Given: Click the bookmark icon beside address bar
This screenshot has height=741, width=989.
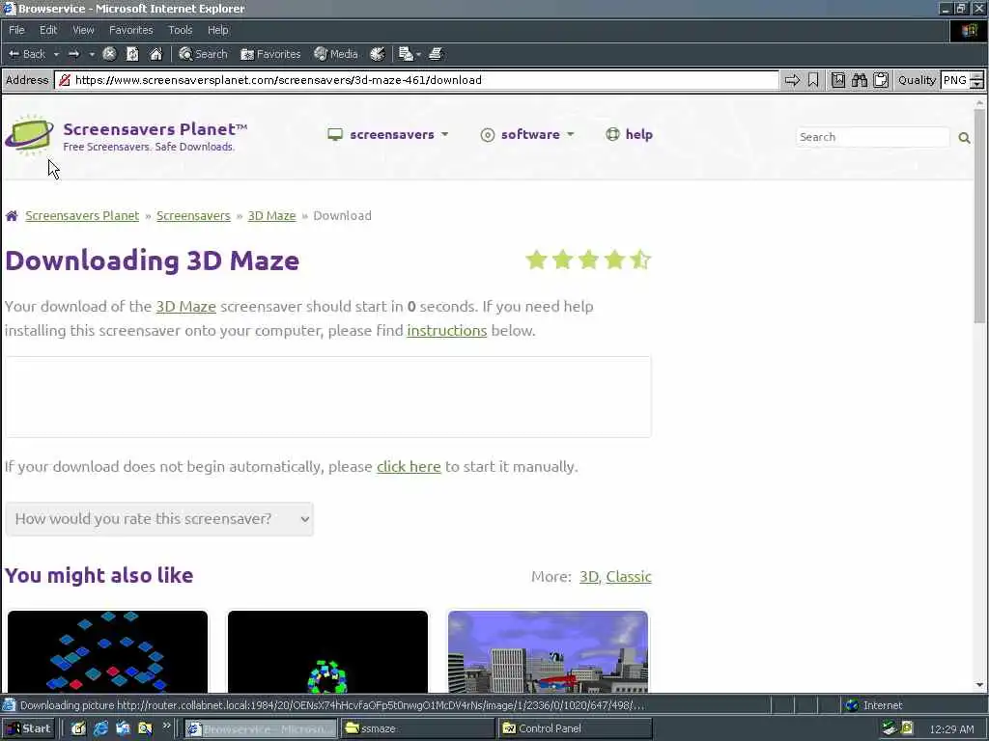Looking at the screenshot, I should (813, 80).
